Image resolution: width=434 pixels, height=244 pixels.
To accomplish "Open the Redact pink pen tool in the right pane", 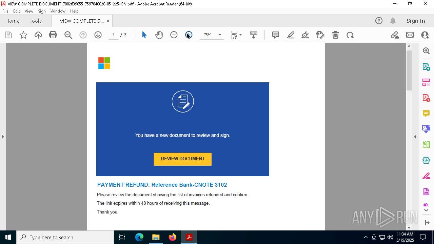I will coord(426,176).
